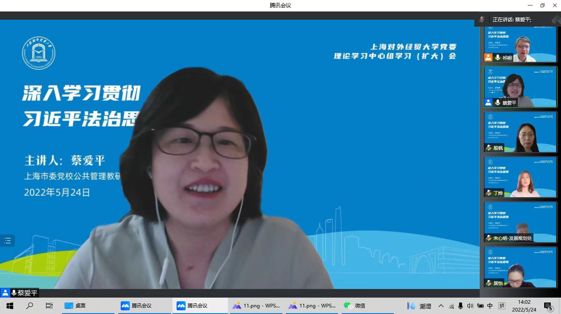
Task: Open Task View from the taskbar
Action: pyautogui.click(x=49, y=306)
